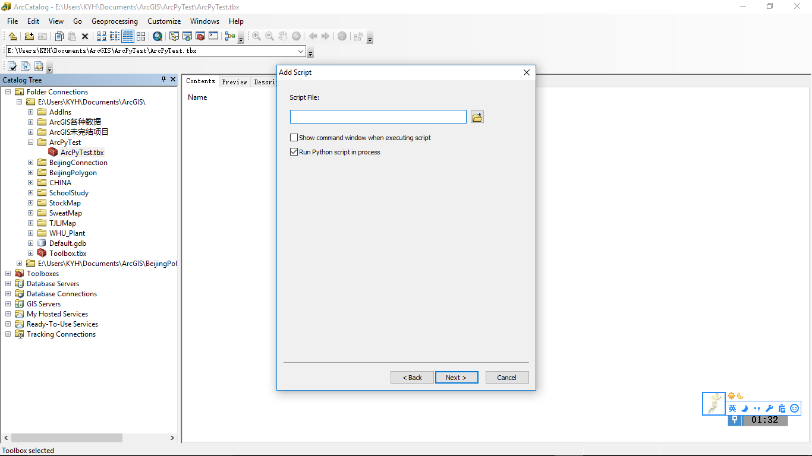Toggle the IME blue crescent moon button
This screenshot has height=456, width=812.
tap(744, 408)
